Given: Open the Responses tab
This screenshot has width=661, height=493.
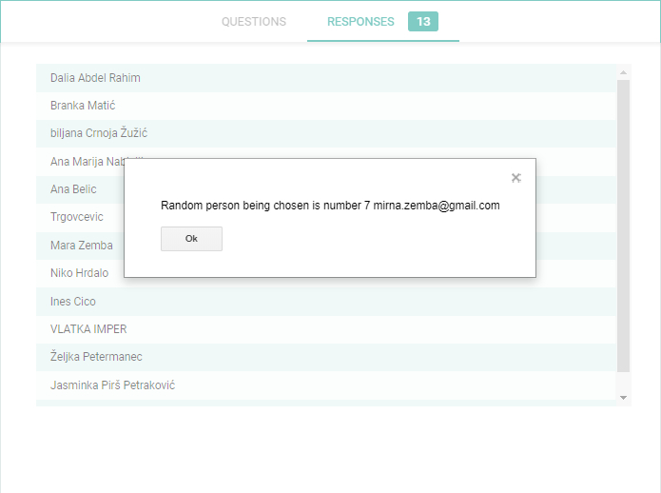Looking at the screenshot, I should click(360, 22).
